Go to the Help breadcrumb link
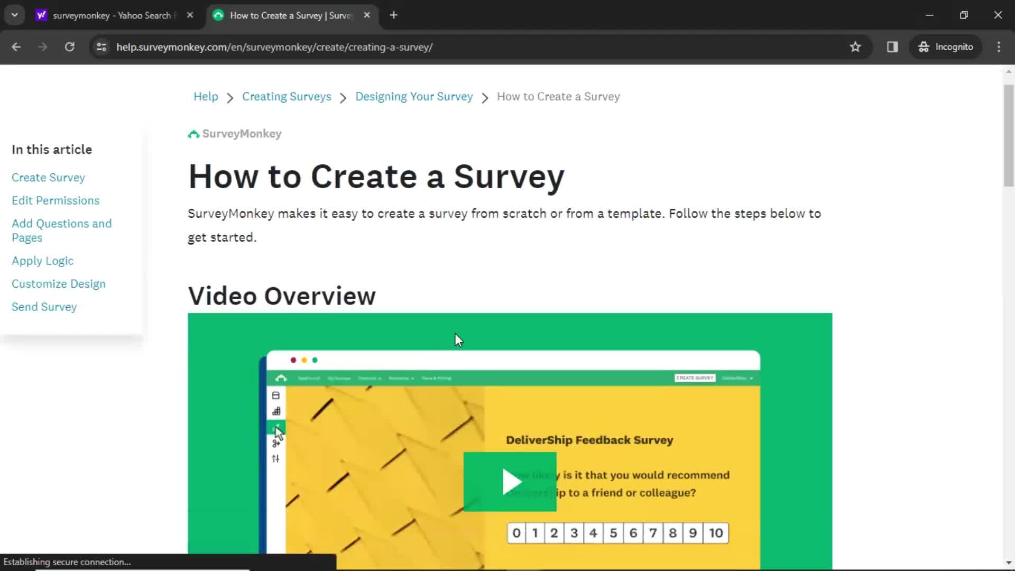Screen dimensions: 1015x571 click(x=206, y=97)
